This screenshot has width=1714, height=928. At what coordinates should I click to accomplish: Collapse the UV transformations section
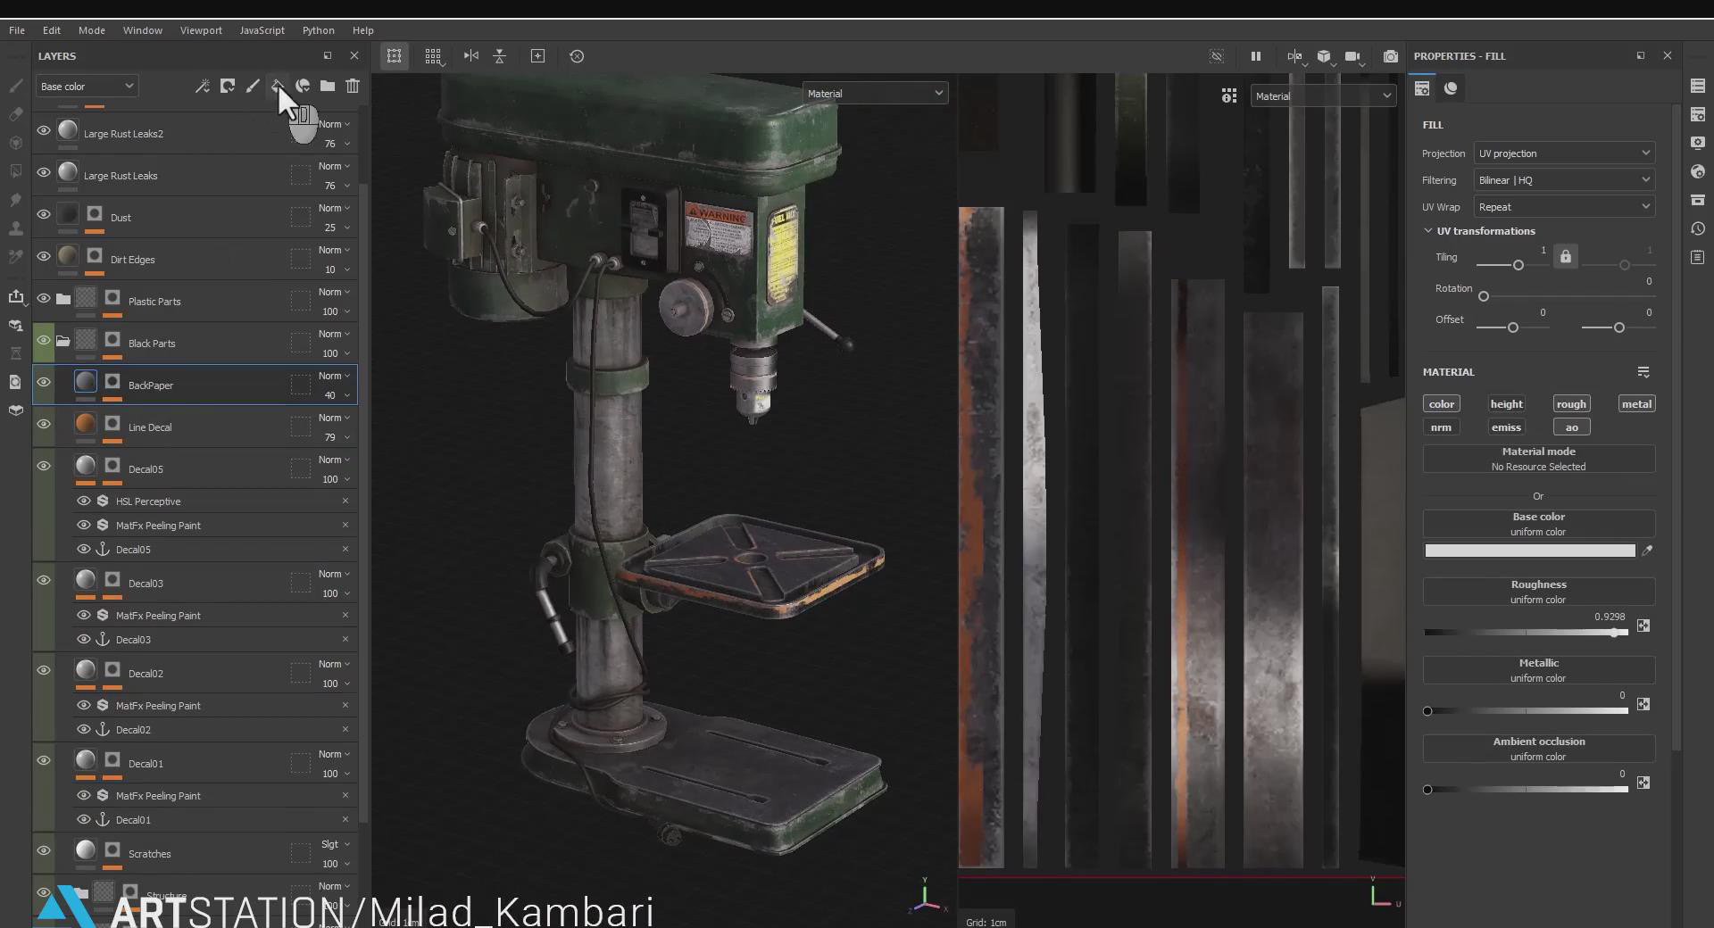coord(1427,230)
